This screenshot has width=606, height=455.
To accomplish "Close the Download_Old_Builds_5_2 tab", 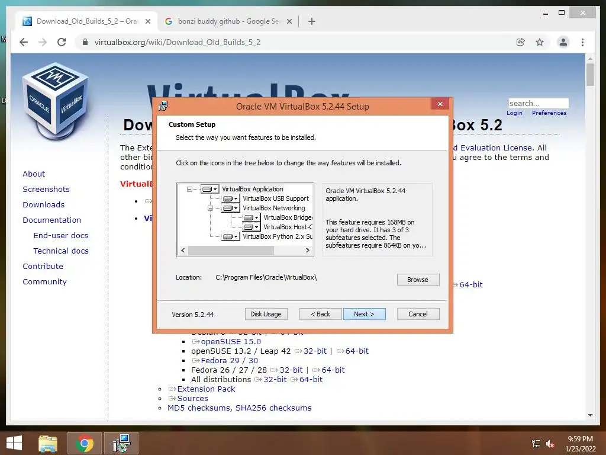I will pyautogui.click(x=147, y=22).
